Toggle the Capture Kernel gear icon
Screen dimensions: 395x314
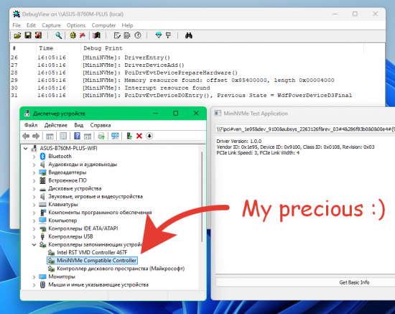click(73, 35)
